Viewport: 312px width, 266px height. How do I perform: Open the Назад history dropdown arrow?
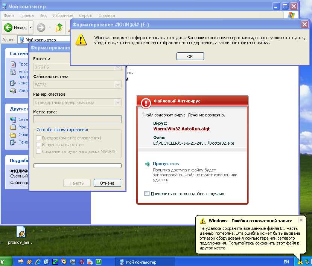coord(30,27)
